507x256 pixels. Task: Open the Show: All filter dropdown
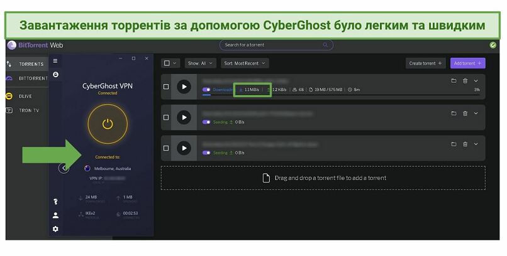tap(201, 63)
